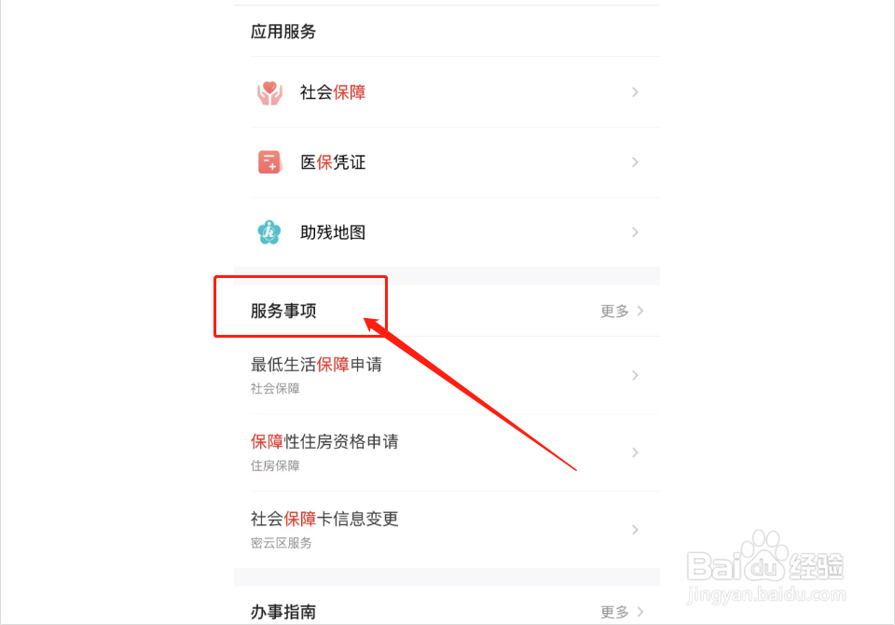Select the 应用服务 section heading
Image resolution: width=895 pixels, height=625 pixels.
283,32
